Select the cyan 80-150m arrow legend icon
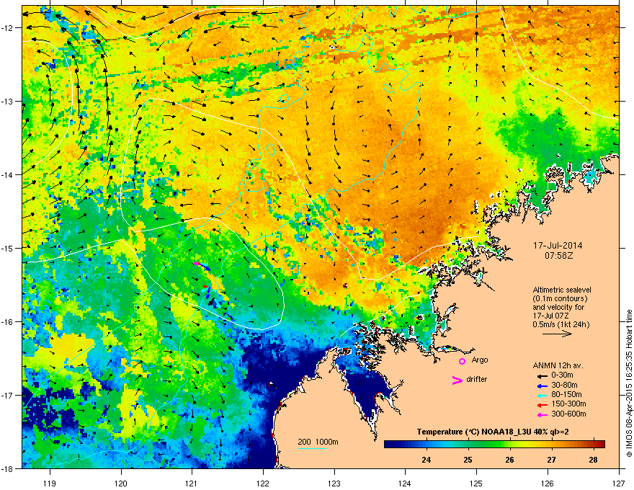 coord(543,395)
